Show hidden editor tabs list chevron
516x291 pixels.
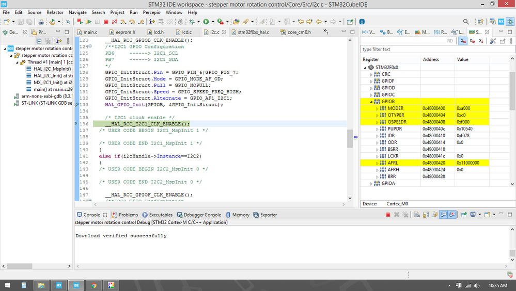[325, 32]
